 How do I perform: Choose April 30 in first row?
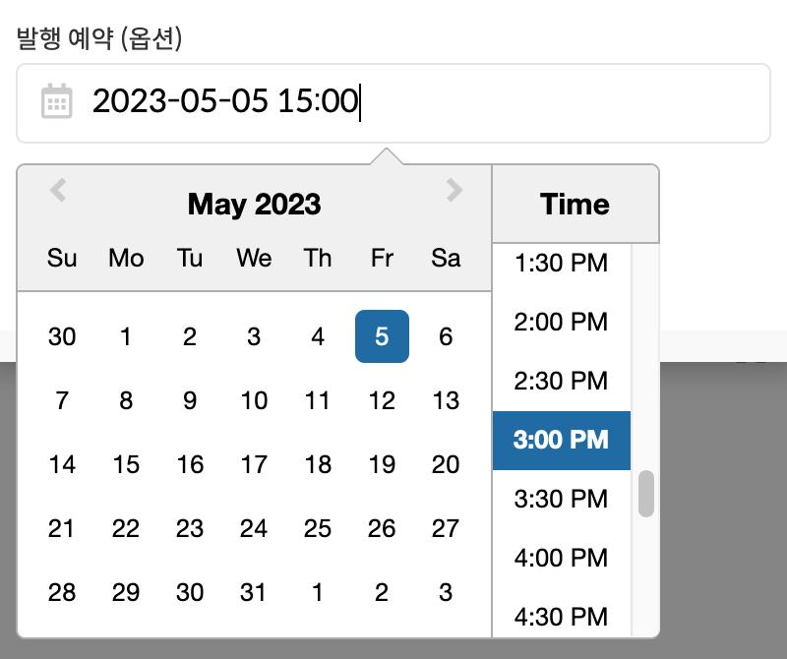(62, 336)
